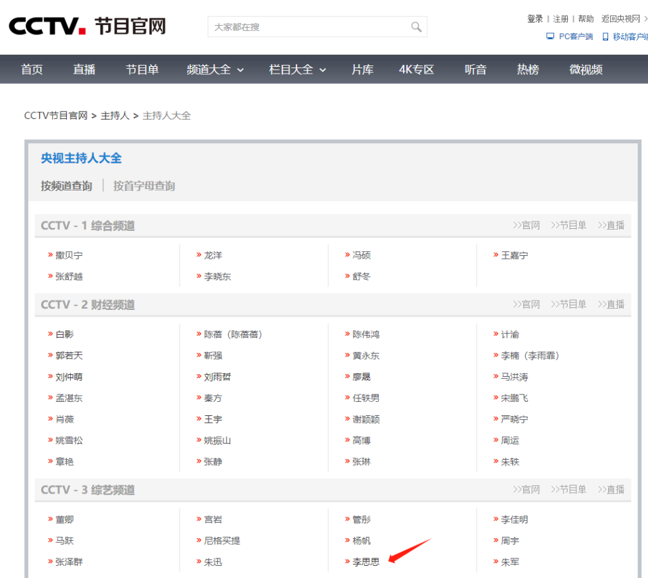Open the 移动客户端 mobile client icon

tap(606, 36)
